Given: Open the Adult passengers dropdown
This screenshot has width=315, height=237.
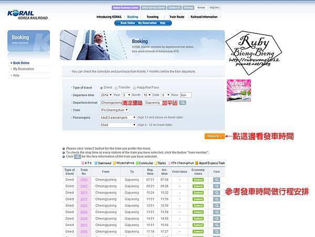Looking at the screenshot, I should tap(118, 118).
